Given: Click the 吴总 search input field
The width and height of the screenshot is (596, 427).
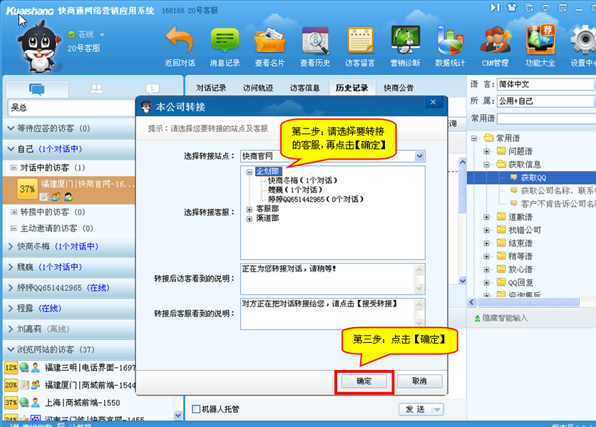Looking at the screenshot, I should click(x=71, y=108).
